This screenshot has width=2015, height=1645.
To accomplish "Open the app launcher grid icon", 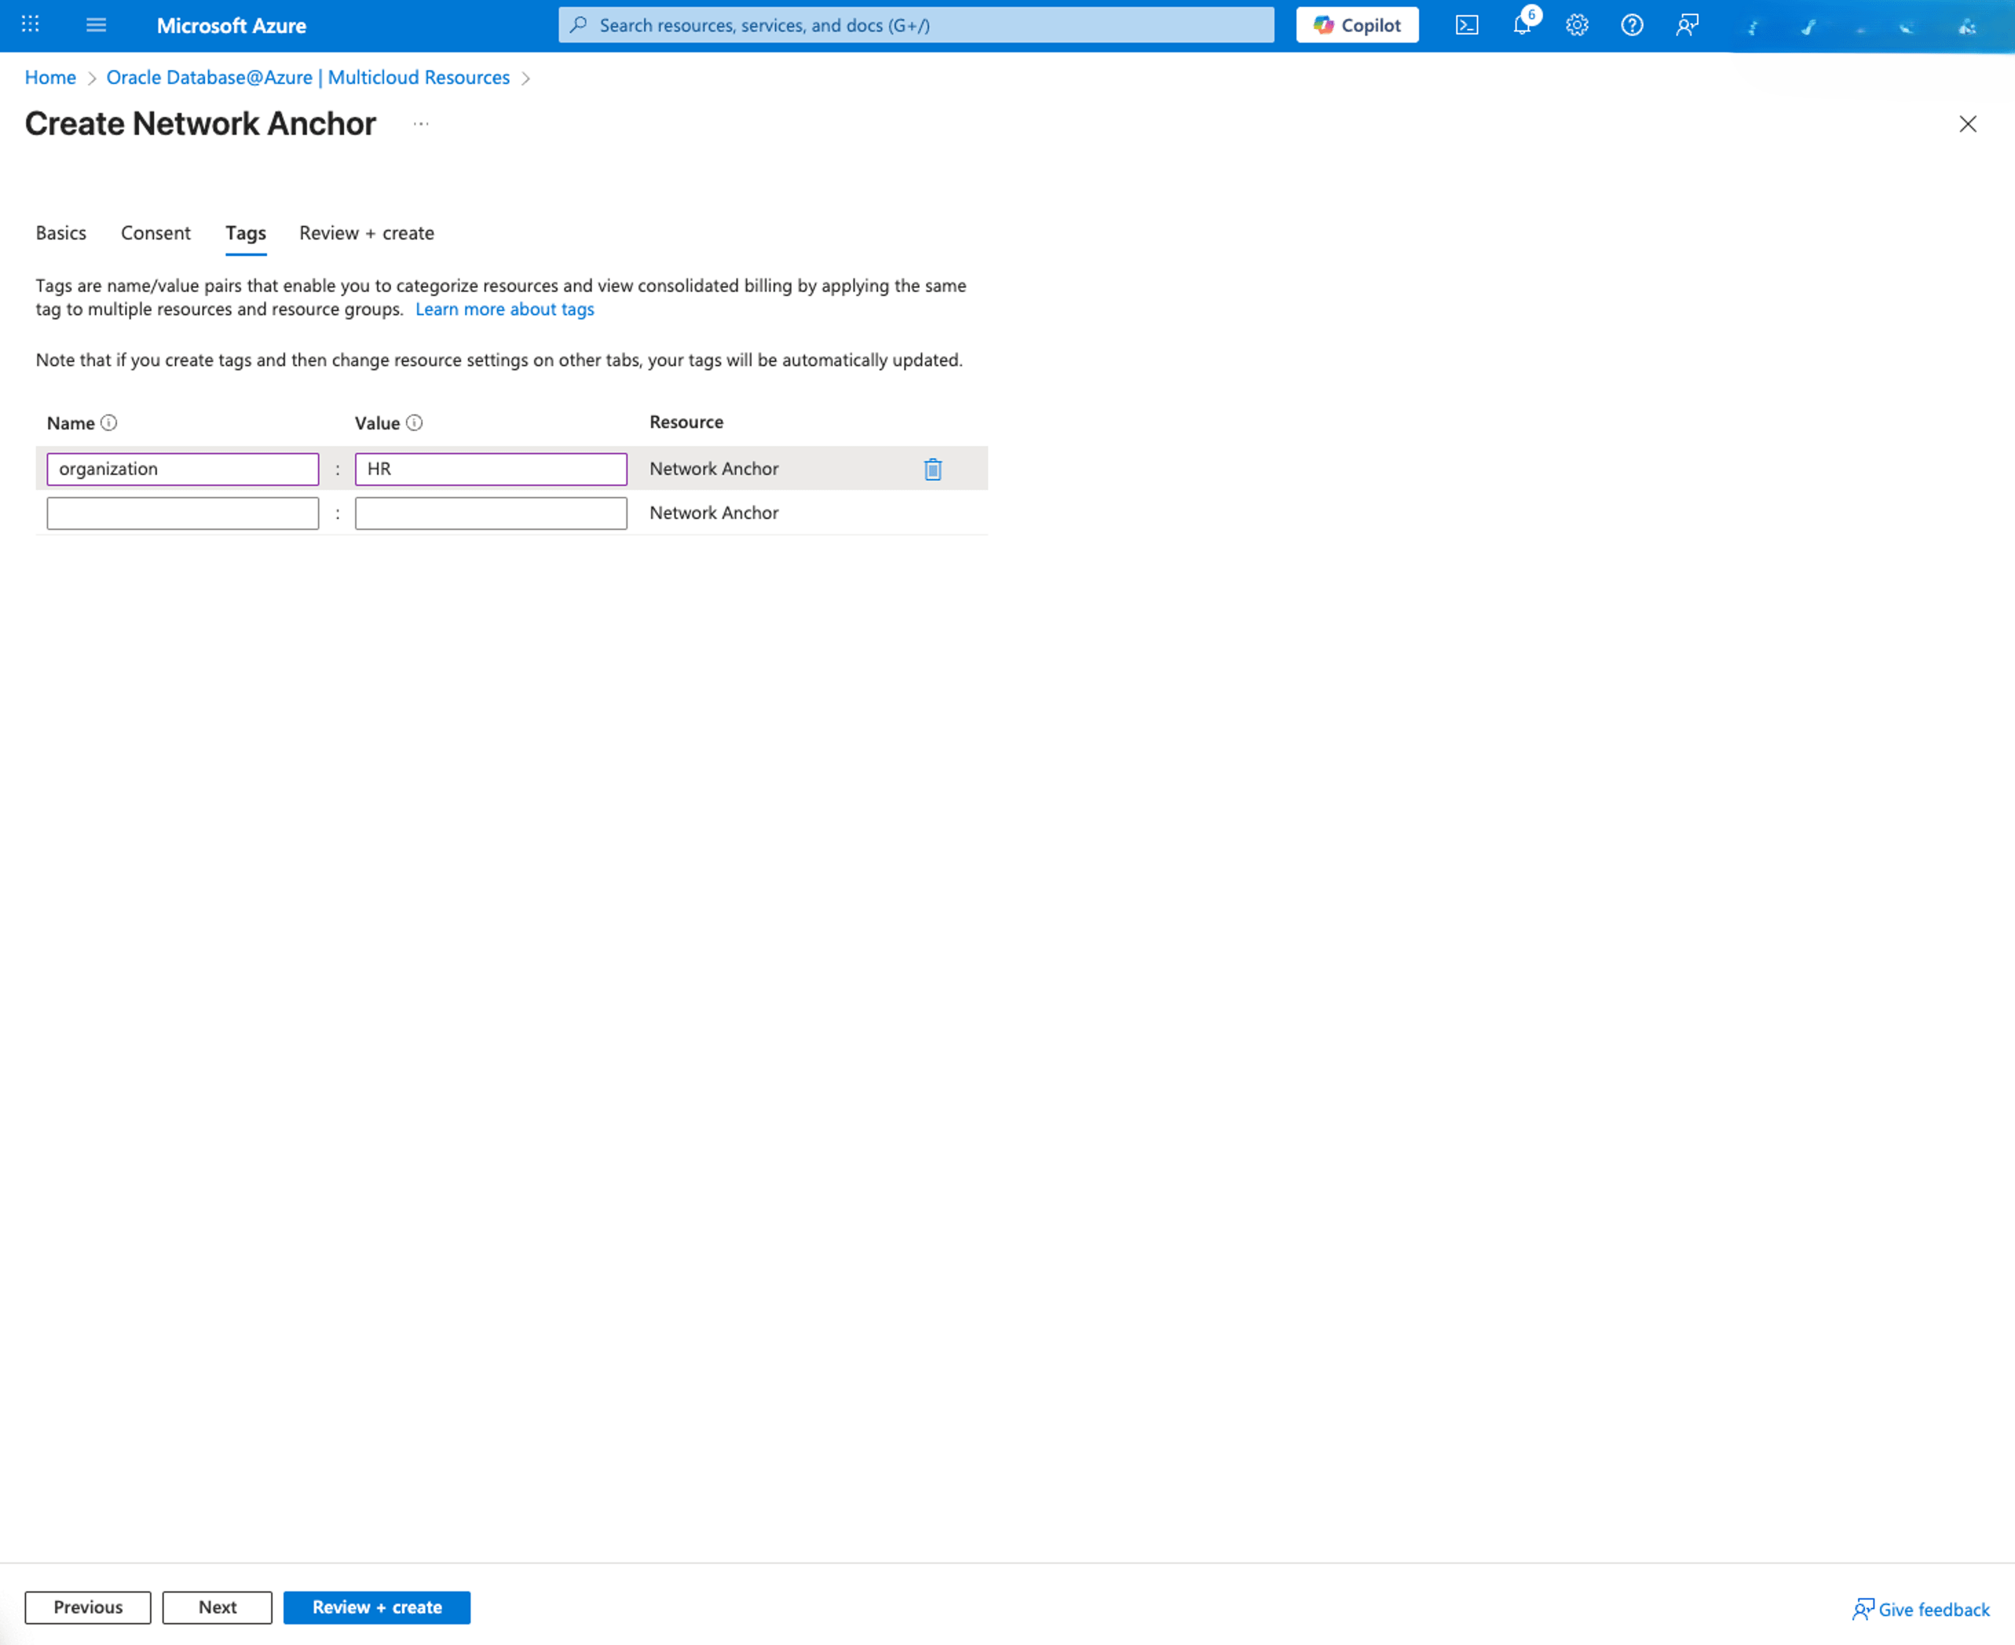I will (x=30, y=25).
